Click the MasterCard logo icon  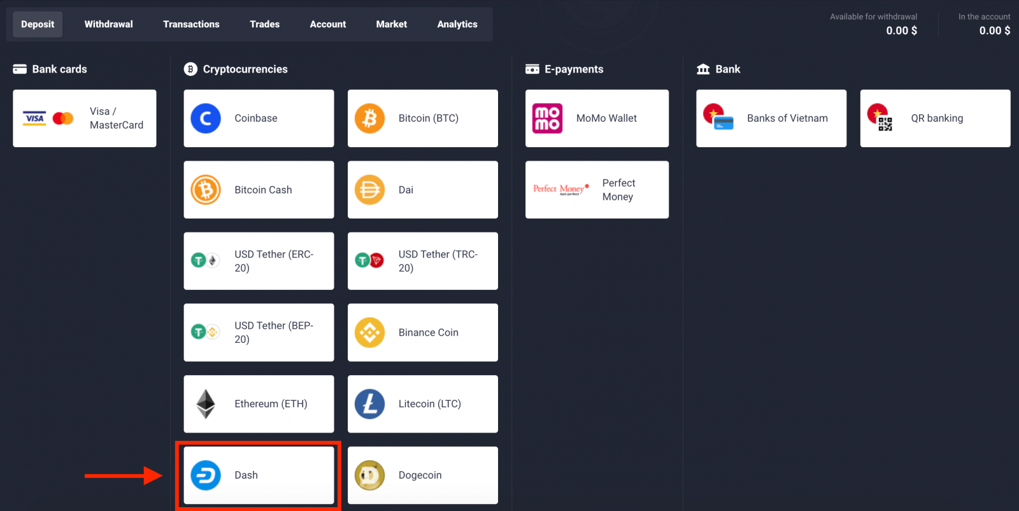point(63,119)
